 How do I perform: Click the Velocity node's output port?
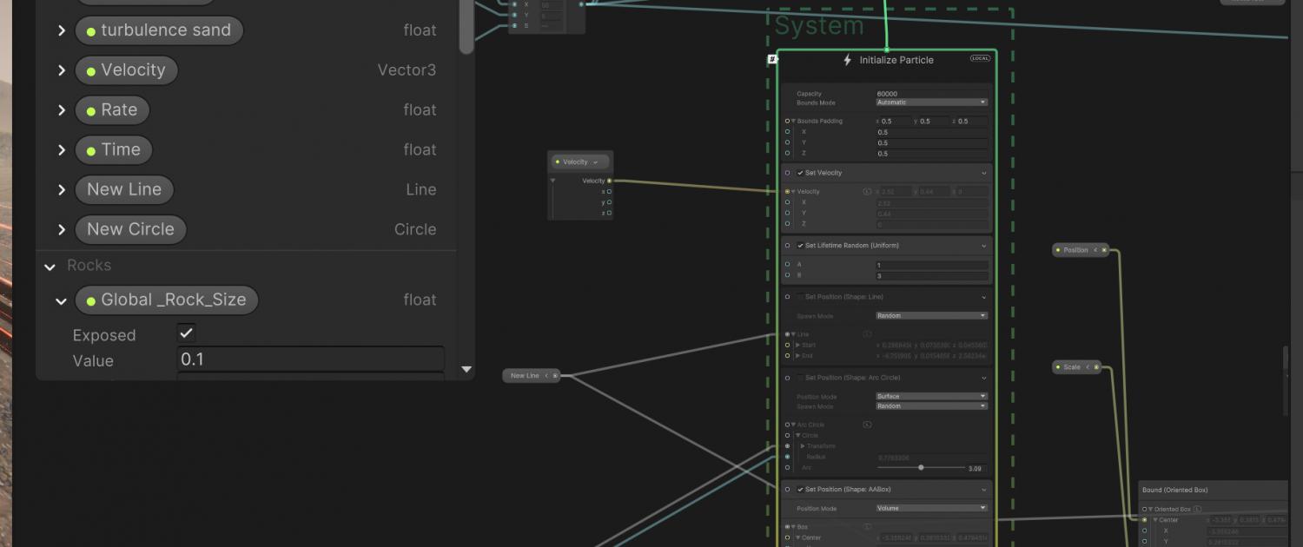coord(609,181)
